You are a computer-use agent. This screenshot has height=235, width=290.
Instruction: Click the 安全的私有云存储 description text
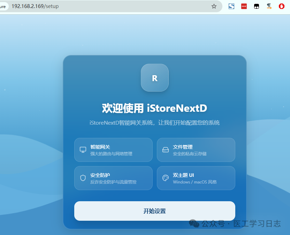(190, 154)
